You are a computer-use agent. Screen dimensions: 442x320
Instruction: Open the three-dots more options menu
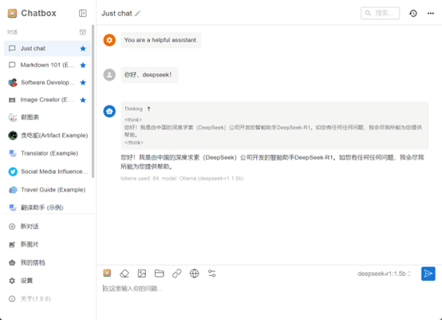431,14
